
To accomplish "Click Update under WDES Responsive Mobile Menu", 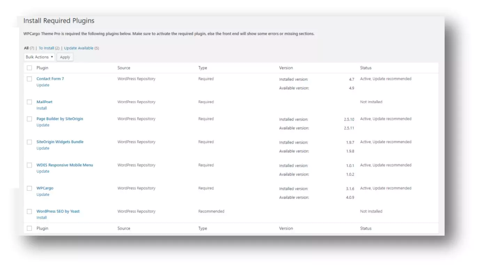I will pyautogui.click(x=43, y=171).
